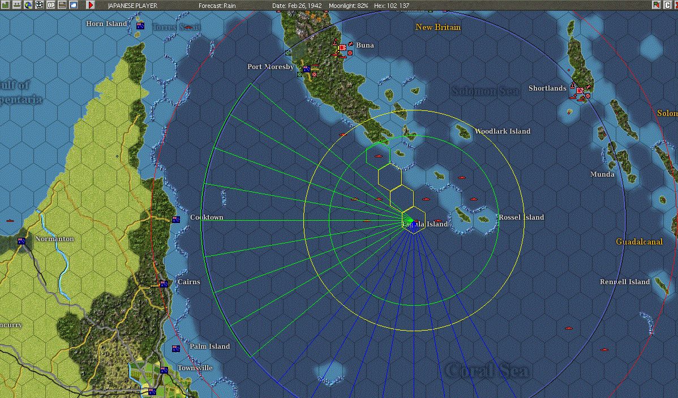Click the Hex: 102 137 coordinates readout

click(x=392, y=6)
